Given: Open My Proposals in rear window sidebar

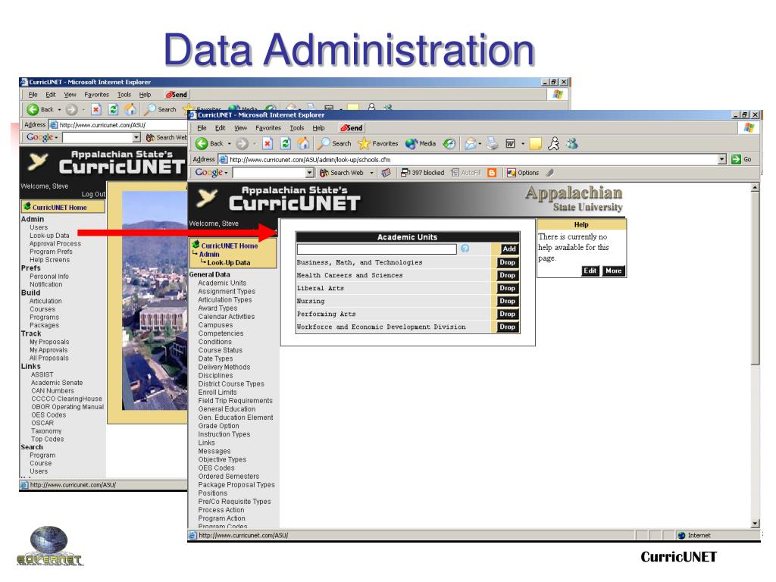Looking at the screenshot, I should point(49,342).
